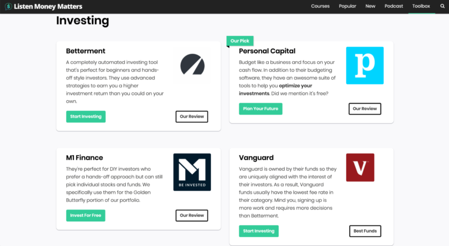Click the Plan Your Future button
Screen dimensions: 449x246
[x=260, y=109]
